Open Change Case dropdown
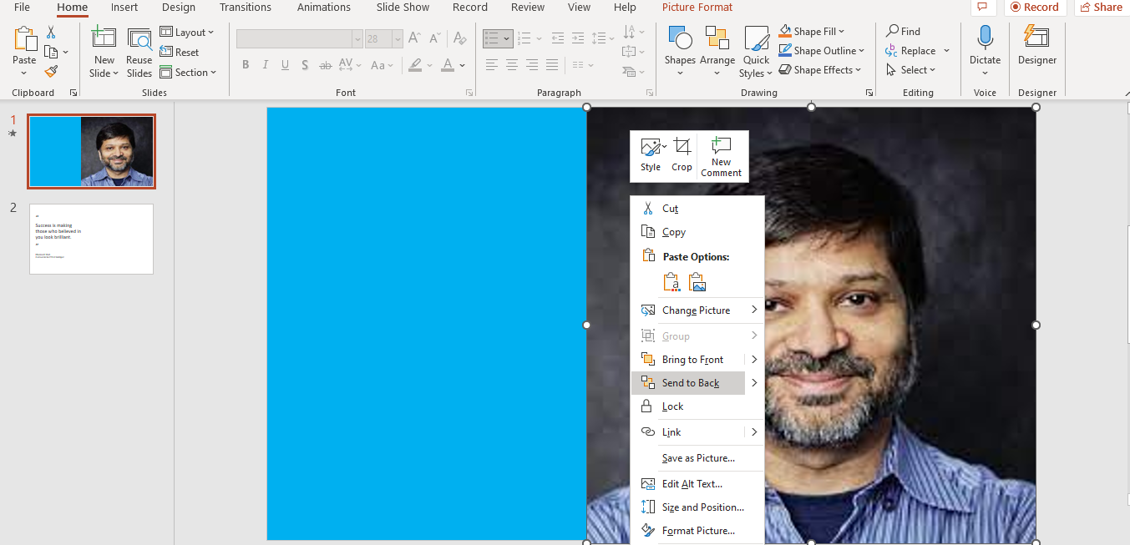Viewport: 1130px width, 545px height. (x=382, y=65)
